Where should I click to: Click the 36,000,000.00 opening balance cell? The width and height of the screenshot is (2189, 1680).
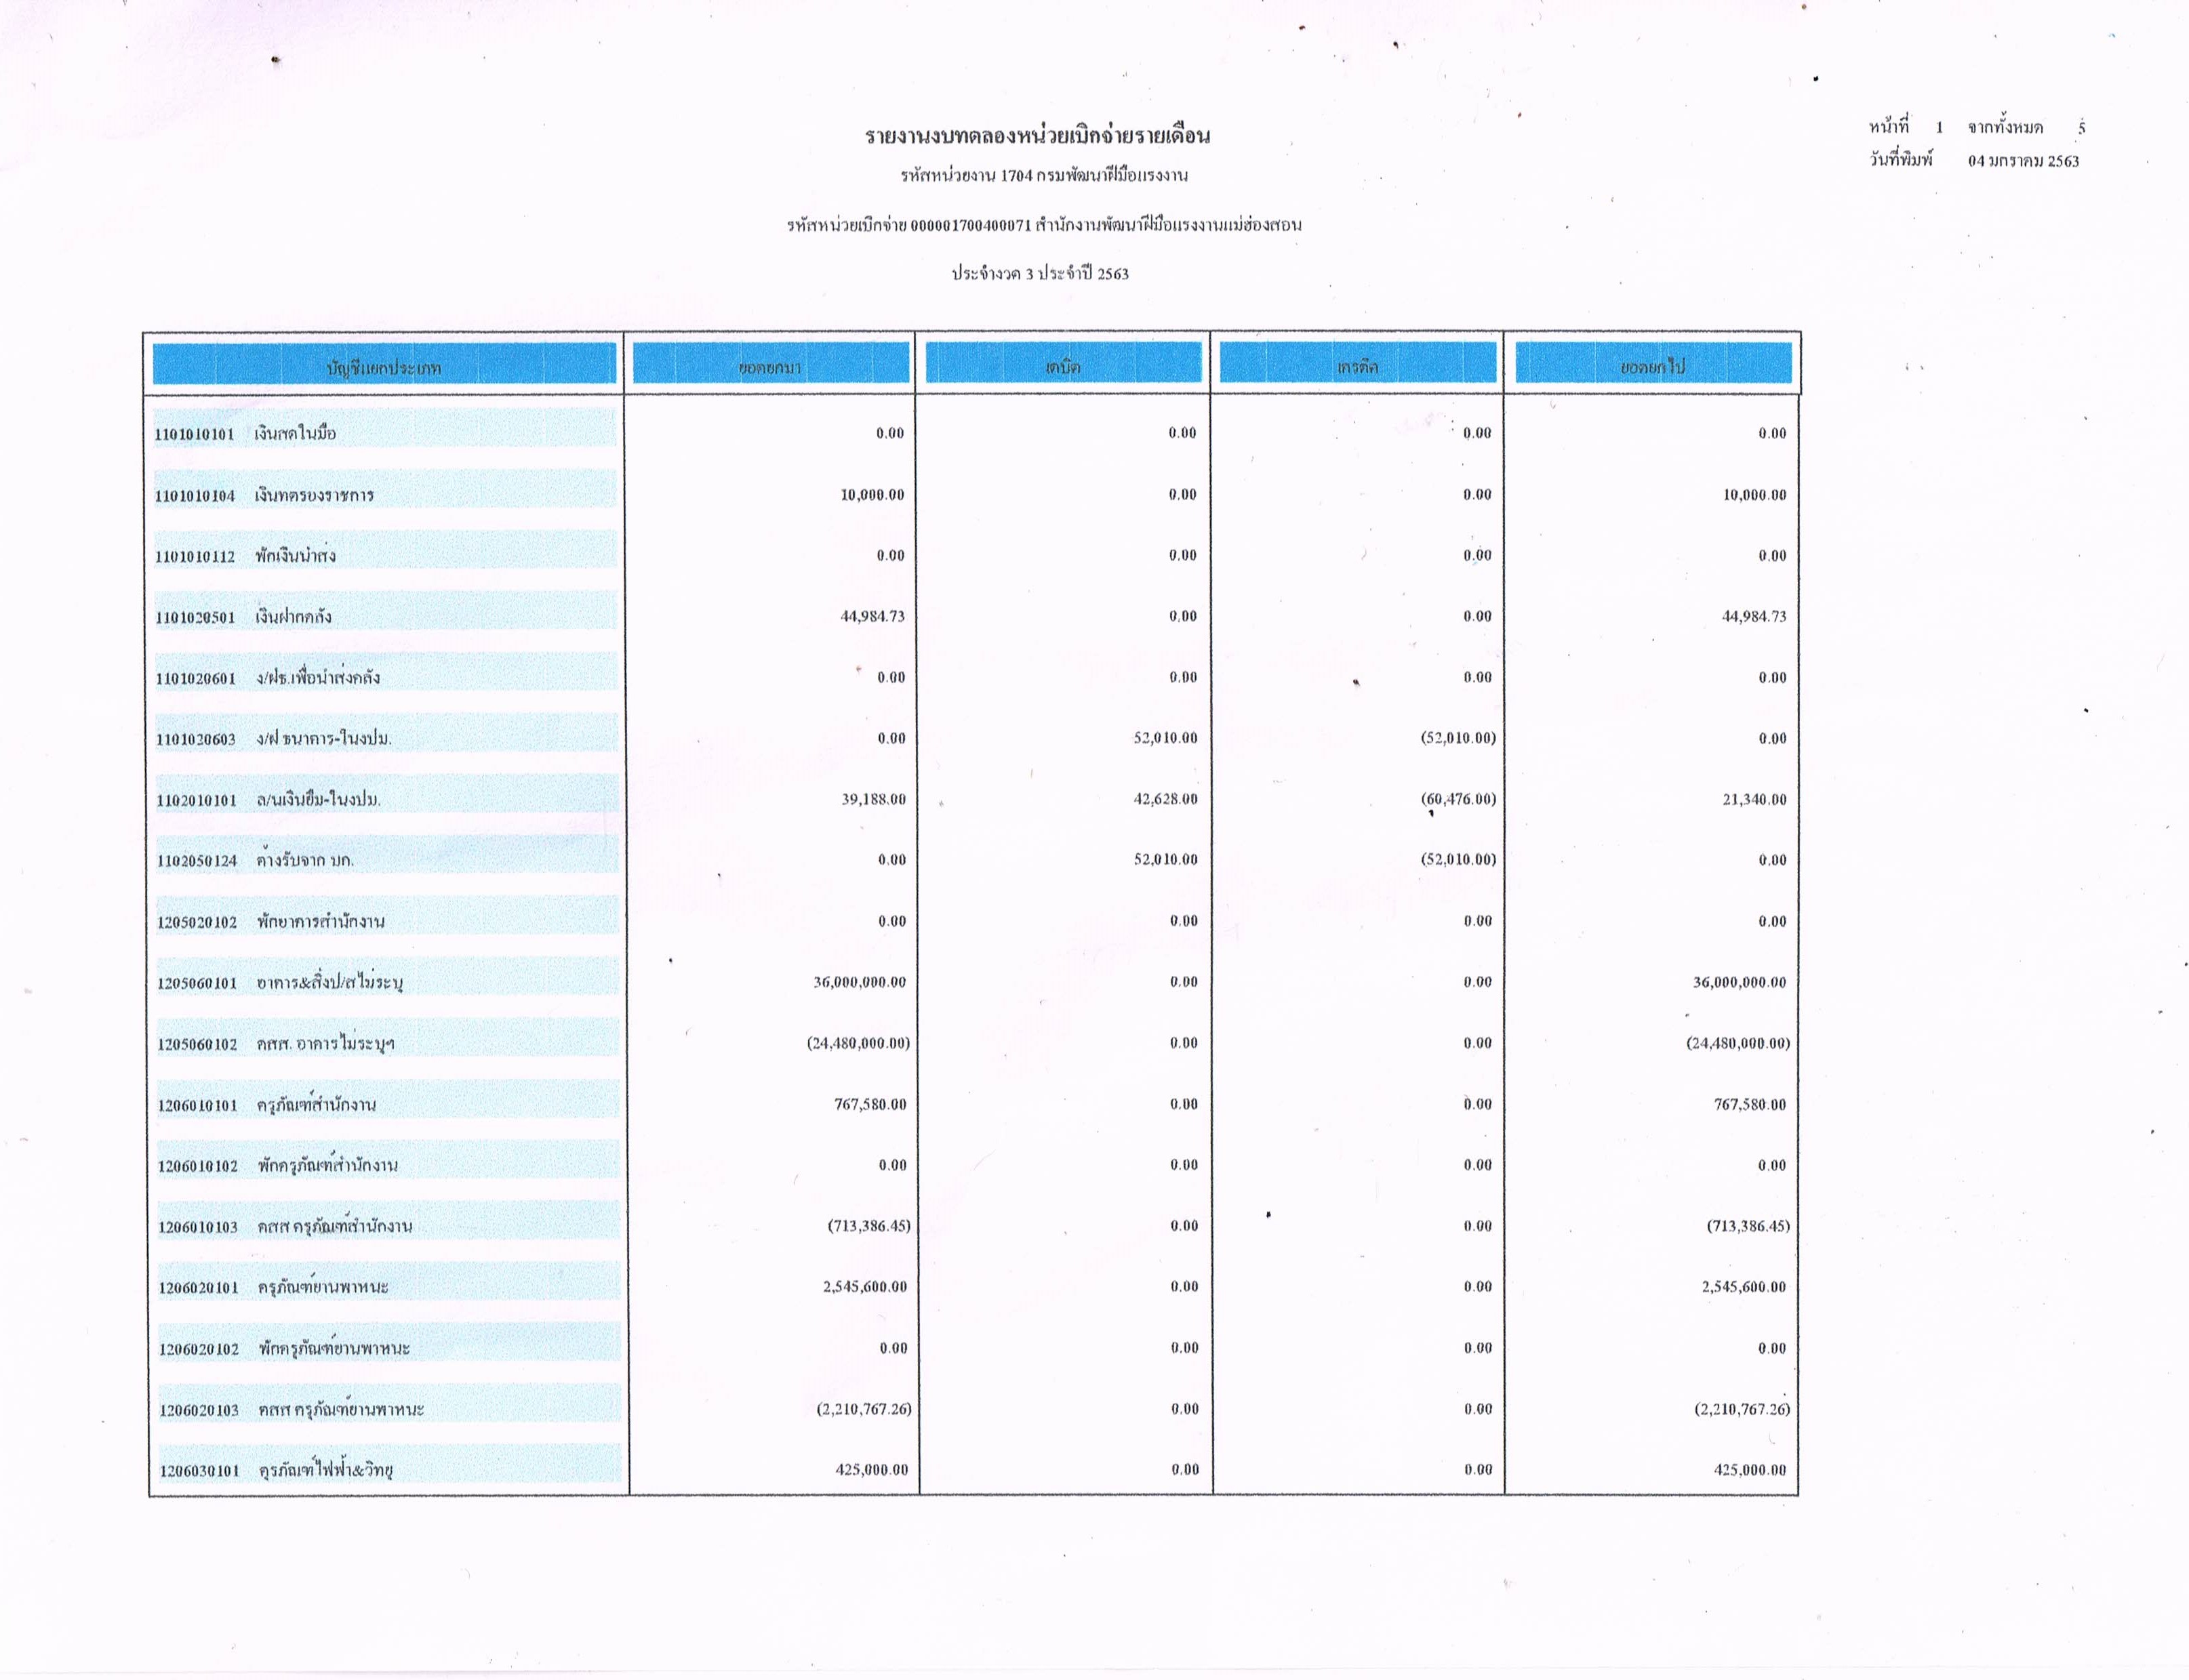click(860, 982)
